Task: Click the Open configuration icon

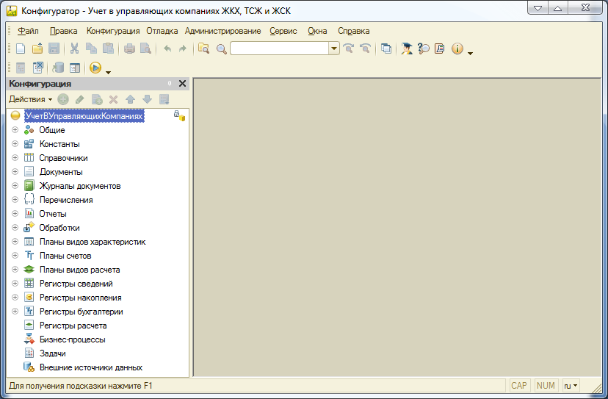Action: (21, 68)
